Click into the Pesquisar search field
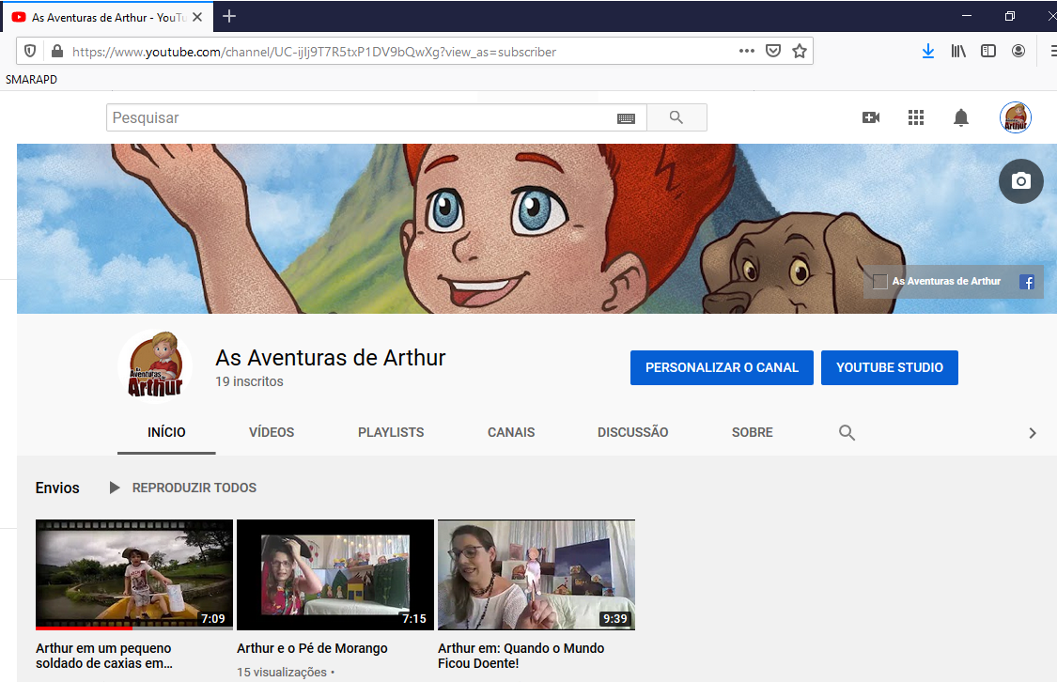 coord(357,118)
